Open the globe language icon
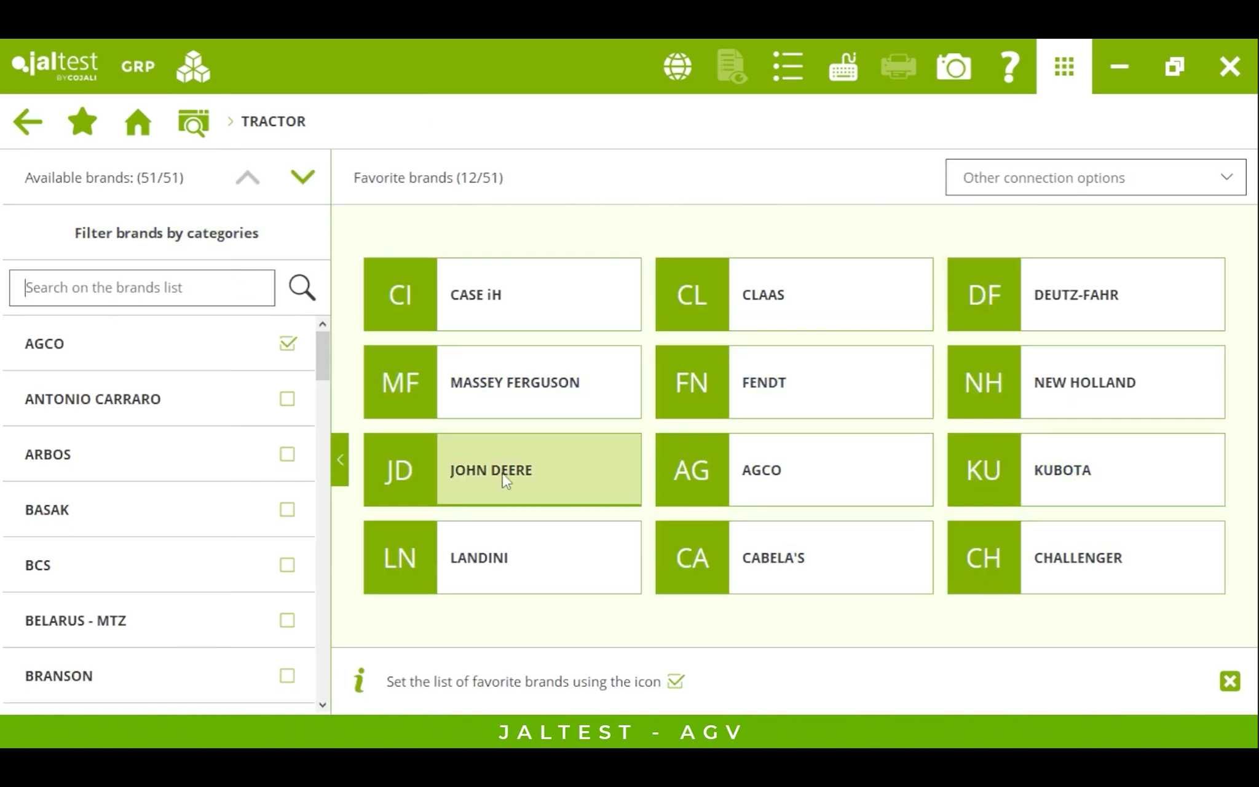 pyautogui.click(x=677, y=66)
